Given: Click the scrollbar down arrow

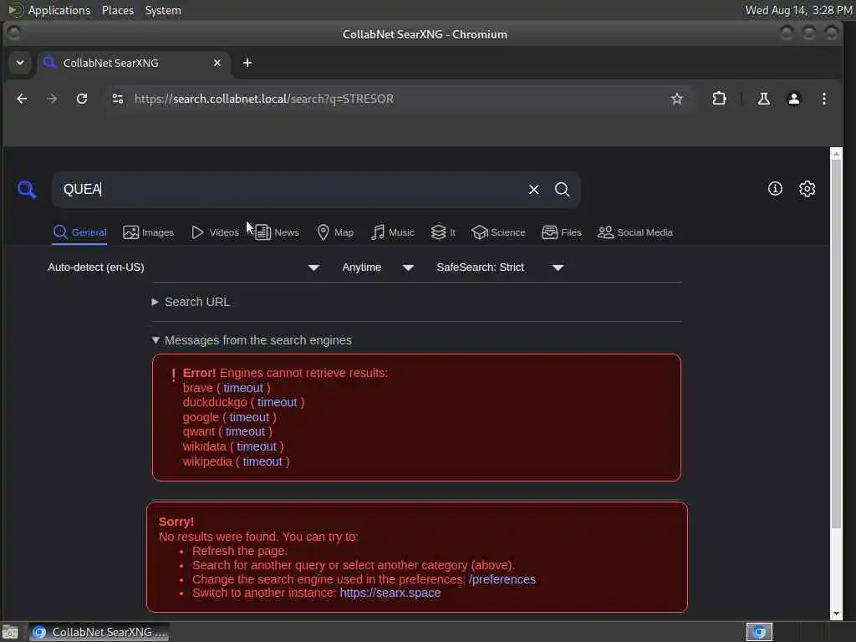Looking at the screenshot, I should 836,614.
